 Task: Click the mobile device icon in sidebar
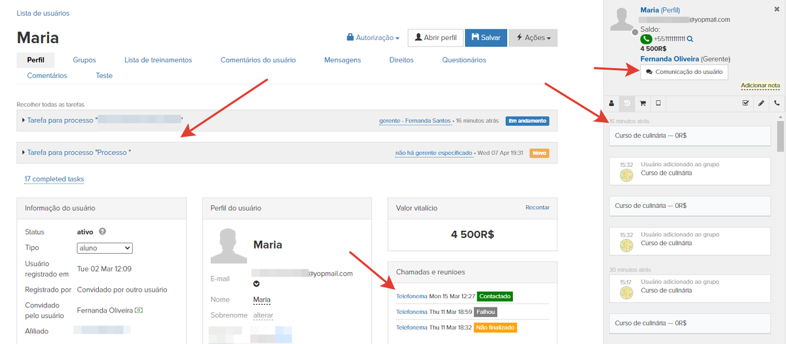658,103
